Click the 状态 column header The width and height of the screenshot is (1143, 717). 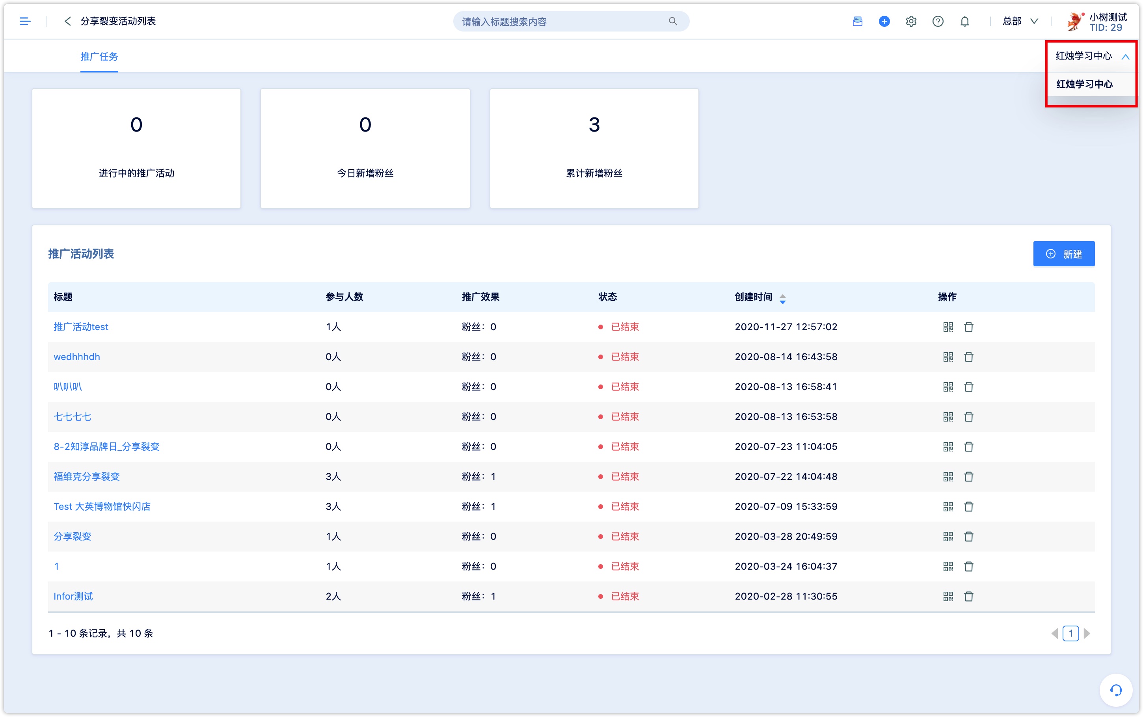pyautogui.click(x=607, y=297)
